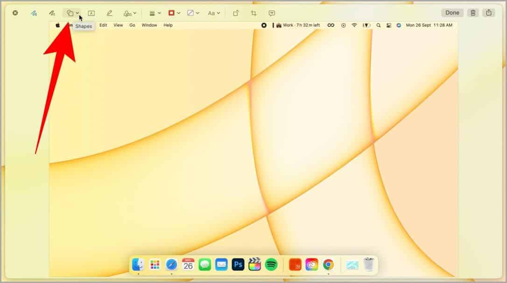The image size is (507, 283).
Task: Launch Spotify from the Dock
Action: pos(271,265)
